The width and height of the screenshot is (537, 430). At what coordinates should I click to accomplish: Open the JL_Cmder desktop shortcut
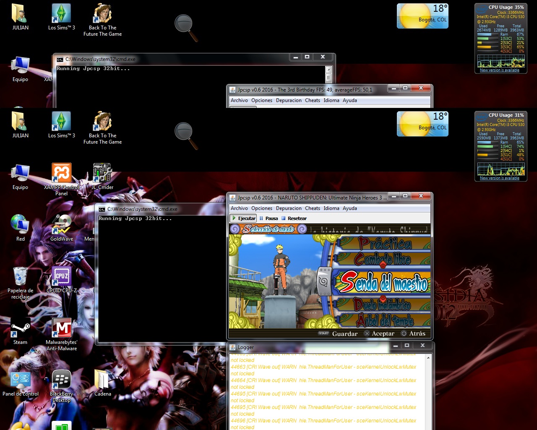(x=102, y=176)
